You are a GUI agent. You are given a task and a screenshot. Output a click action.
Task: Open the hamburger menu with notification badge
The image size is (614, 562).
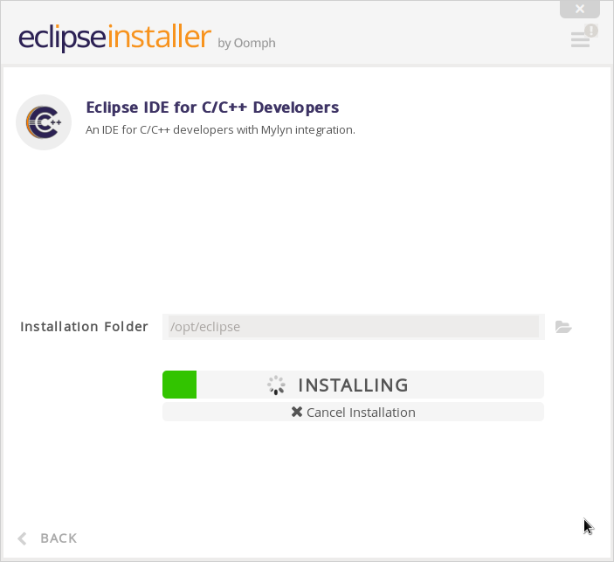pos(583,36)
